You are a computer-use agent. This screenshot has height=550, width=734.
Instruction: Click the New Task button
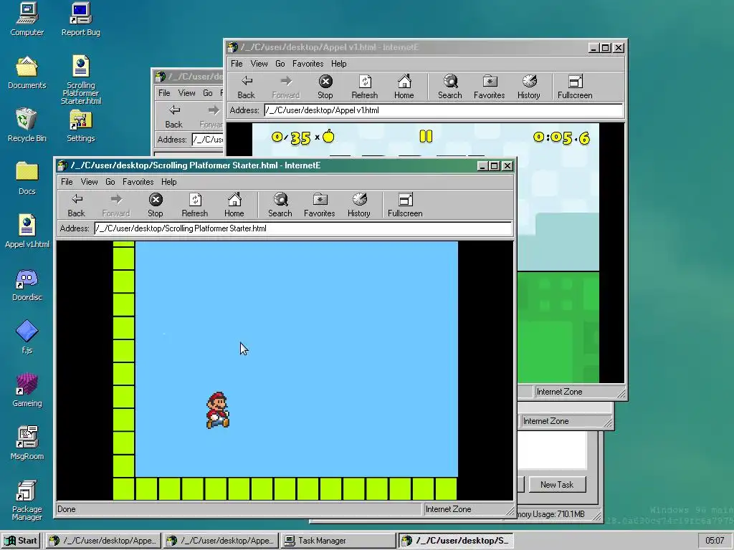[556, 485]
